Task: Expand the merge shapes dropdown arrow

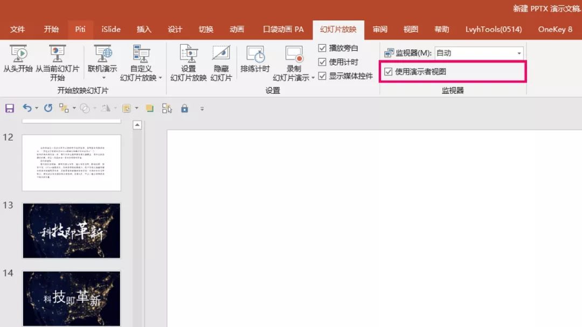Action: [95, 108]
